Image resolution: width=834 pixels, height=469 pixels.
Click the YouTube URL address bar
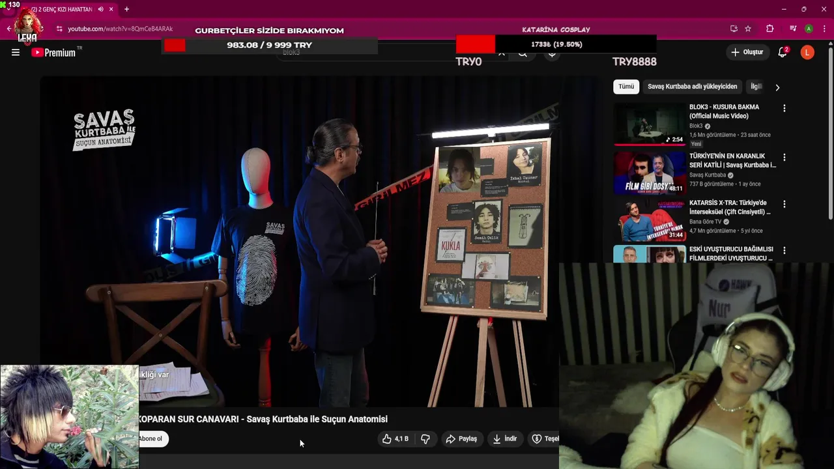tap(121, 29)
